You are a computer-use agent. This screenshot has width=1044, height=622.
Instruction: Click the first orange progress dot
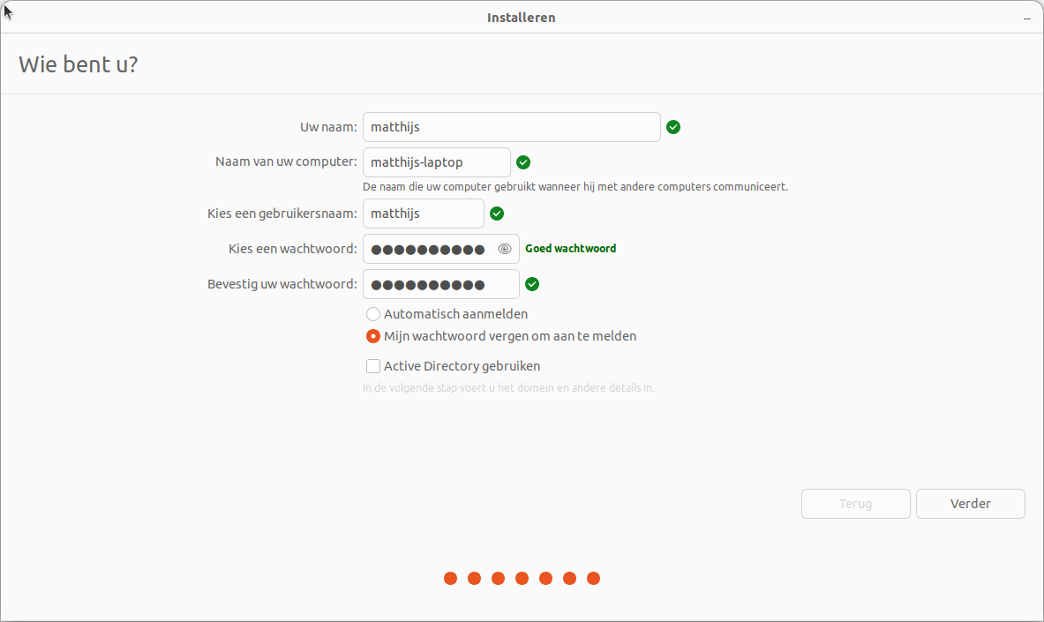(x=450, y=579)
